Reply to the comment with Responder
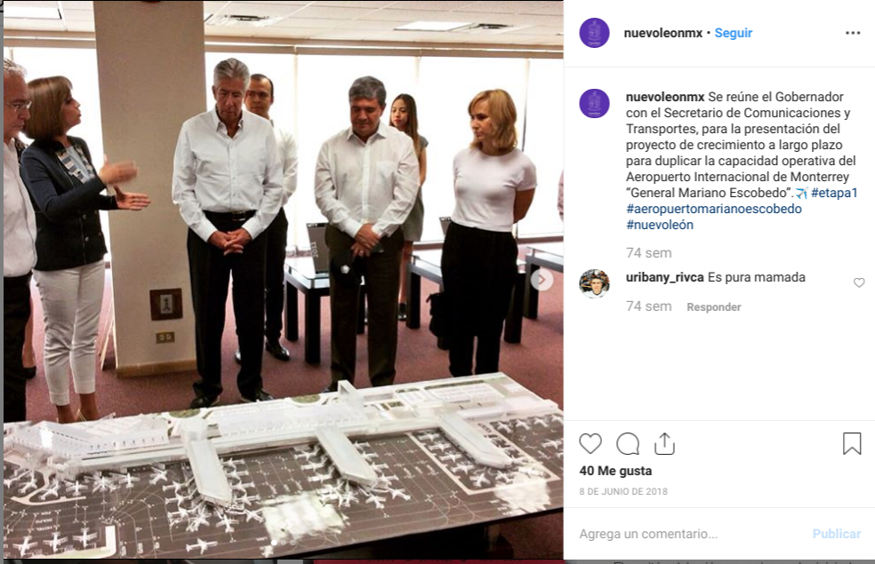 714,307
